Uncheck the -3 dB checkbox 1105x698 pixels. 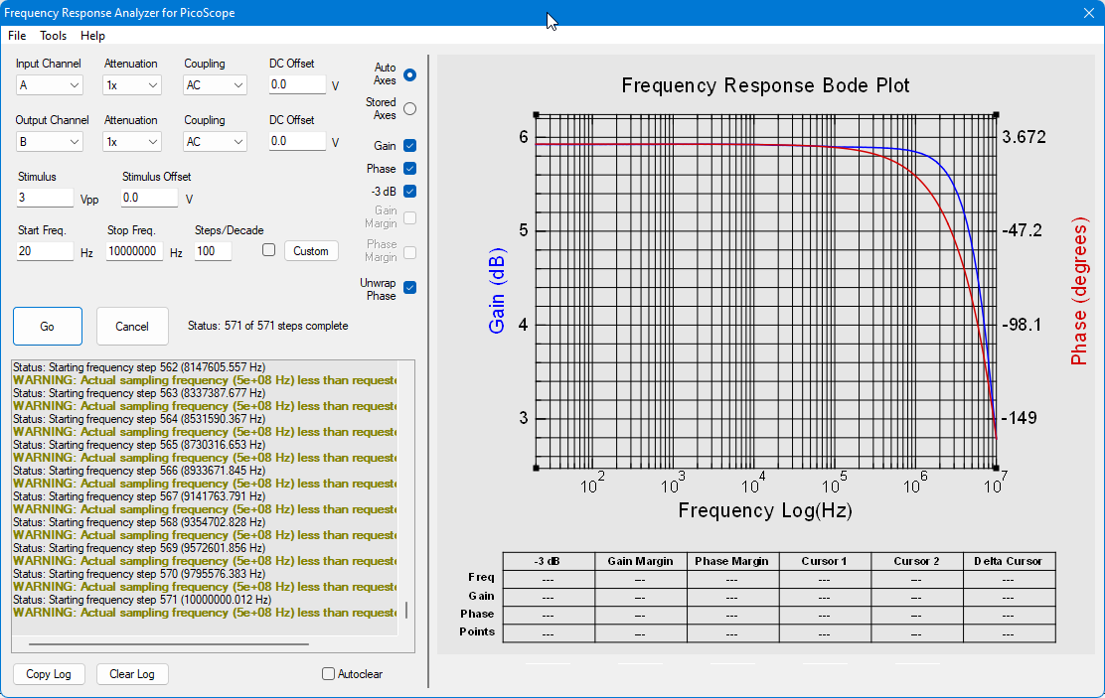[410, 191]
